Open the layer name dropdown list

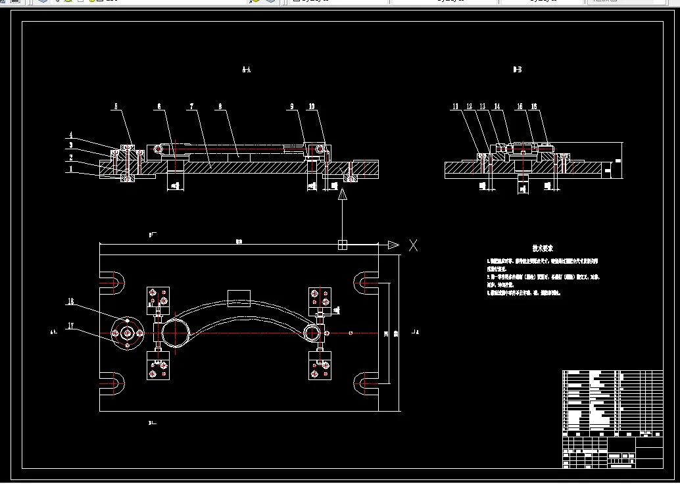pyautogui.click(x=150, y=1)
